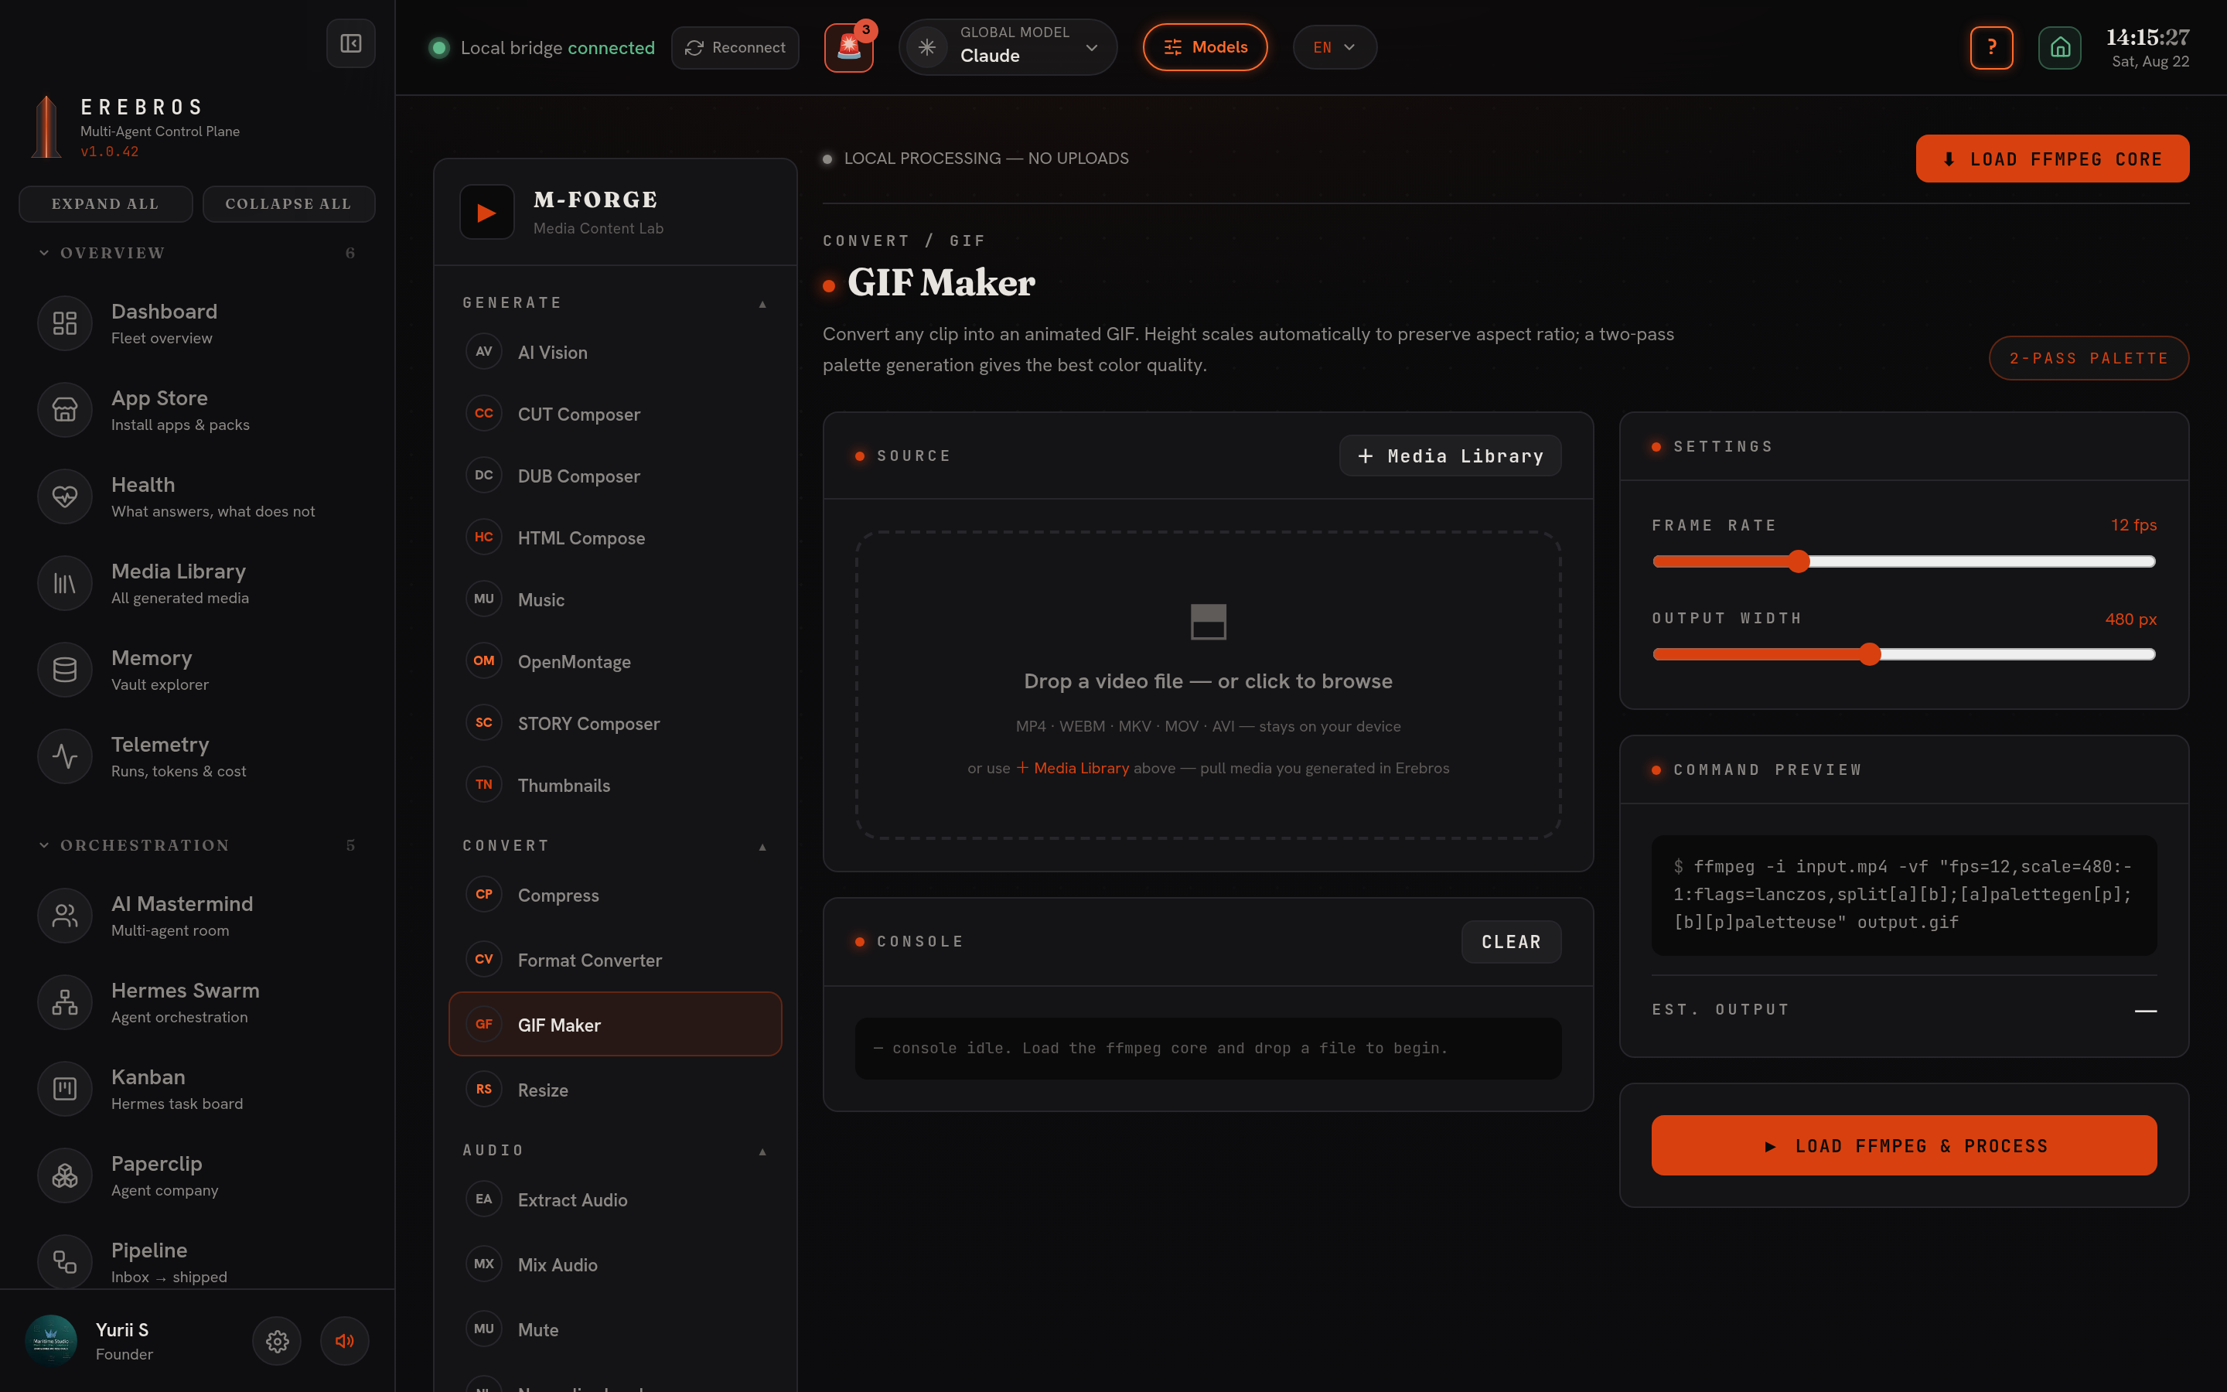
Task: Click Yurii S profile avatar
Action: point(52,1340)
